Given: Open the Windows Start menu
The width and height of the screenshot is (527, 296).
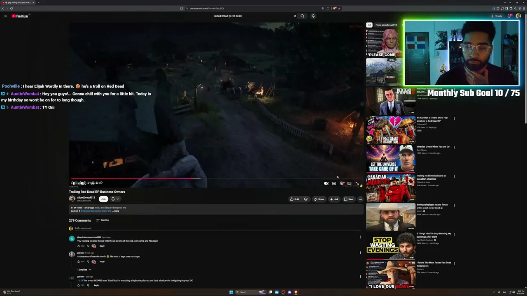Looking at the screenshot, I should (x=231, y=292).
